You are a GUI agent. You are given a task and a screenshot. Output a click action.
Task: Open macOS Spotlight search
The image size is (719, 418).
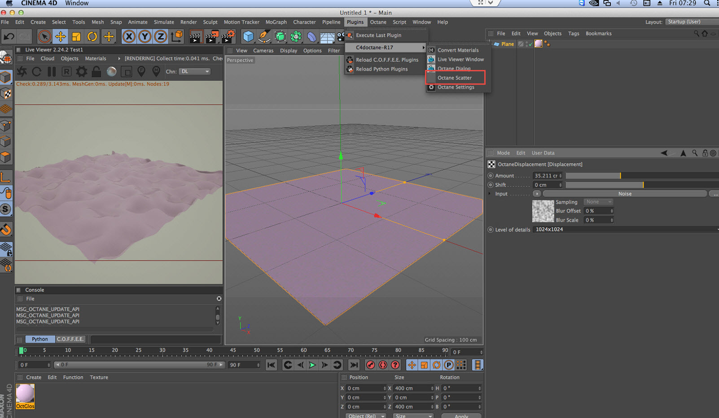coord(707,3)
